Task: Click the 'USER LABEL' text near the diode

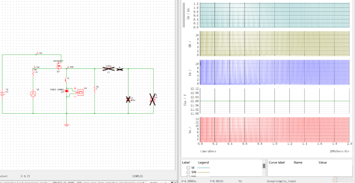Action: click(x=57, y=89)
